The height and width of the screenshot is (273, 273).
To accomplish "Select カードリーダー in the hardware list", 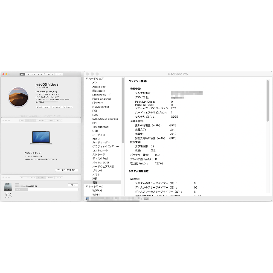I will [101, 142].
